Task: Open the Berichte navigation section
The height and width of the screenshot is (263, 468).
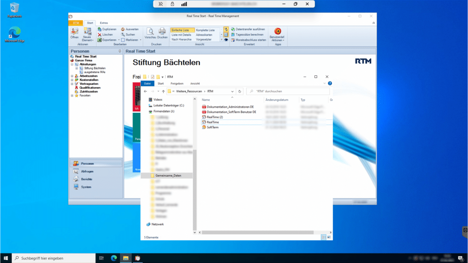Action: 96,179
